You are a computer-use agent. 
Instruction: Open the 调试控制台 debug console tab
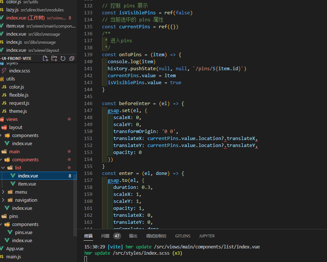156,236
